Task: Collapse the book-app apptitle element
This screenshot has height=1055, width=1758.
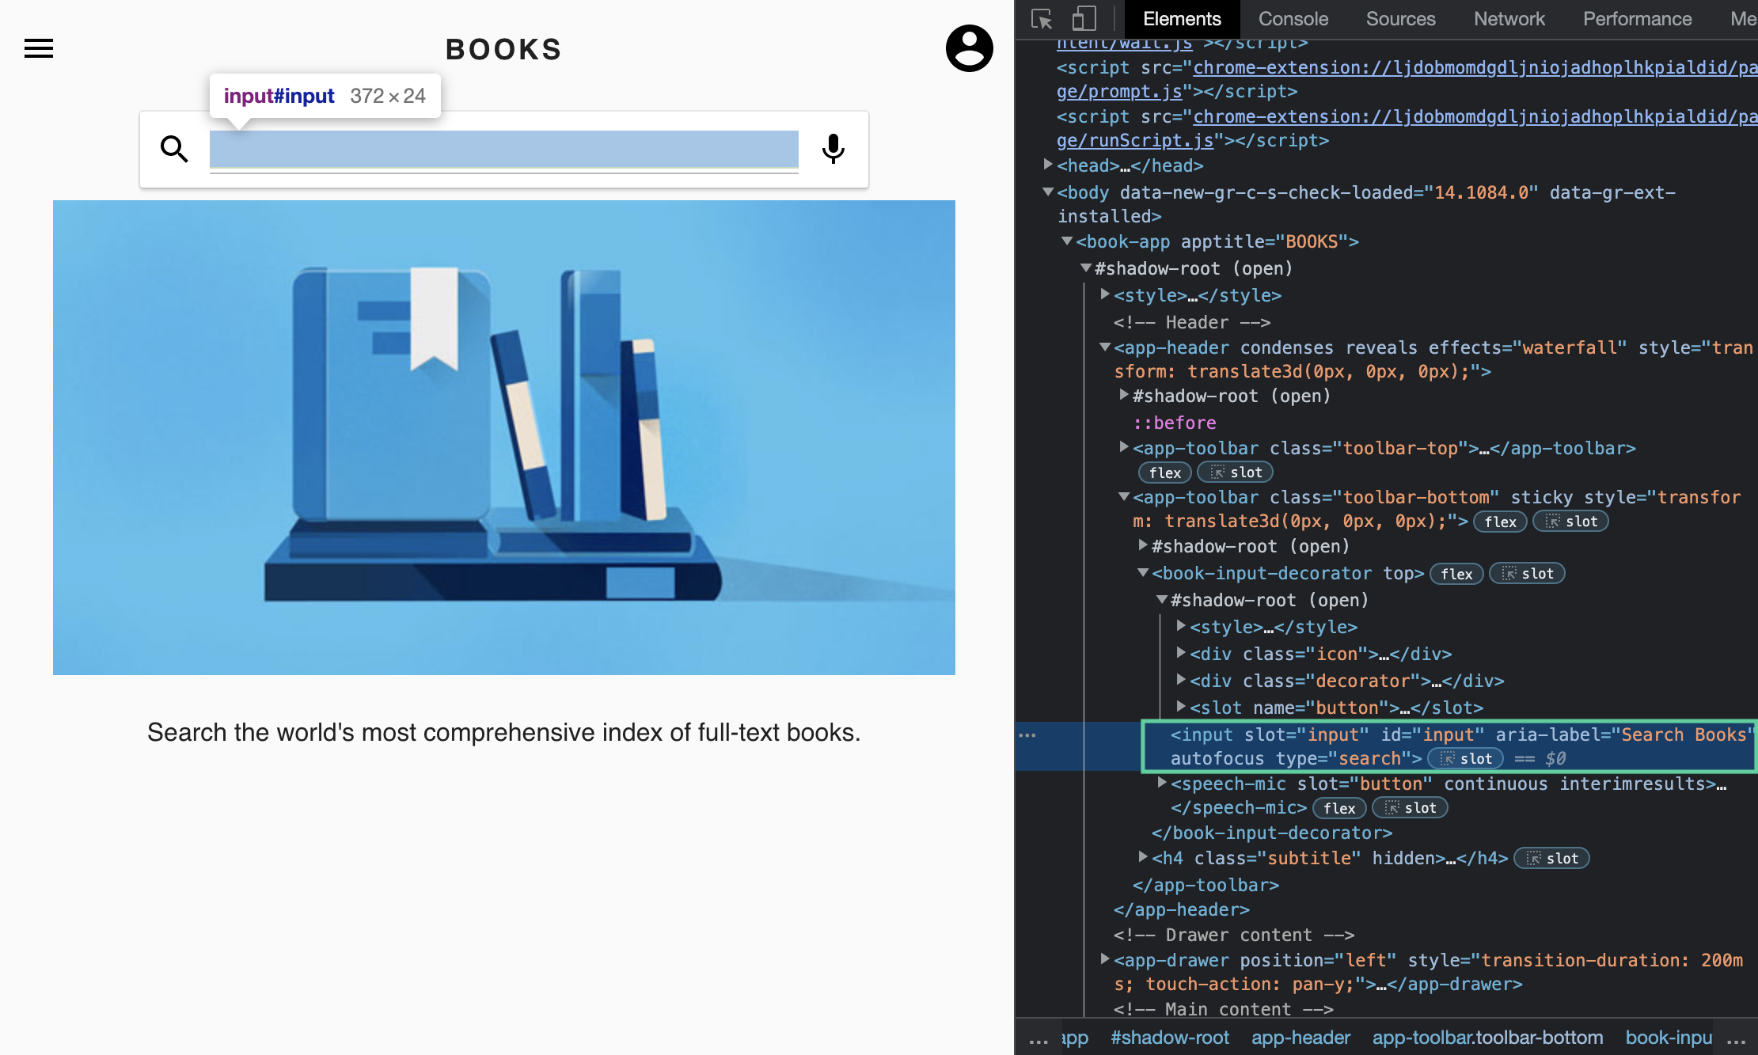Action: click(1067, 241)
